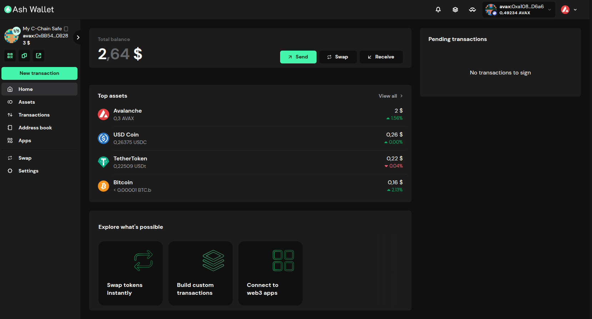Open Apps in sidebar
The height and width of the screenshot is (319, 592).
coord(39,140)
